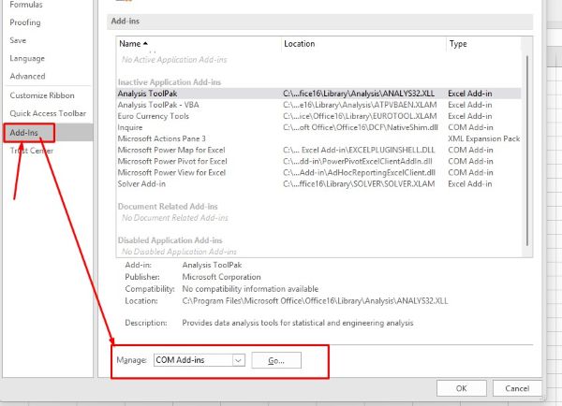Select the Inquire add-in row
The image size is (562, 406).
(318, 127)
